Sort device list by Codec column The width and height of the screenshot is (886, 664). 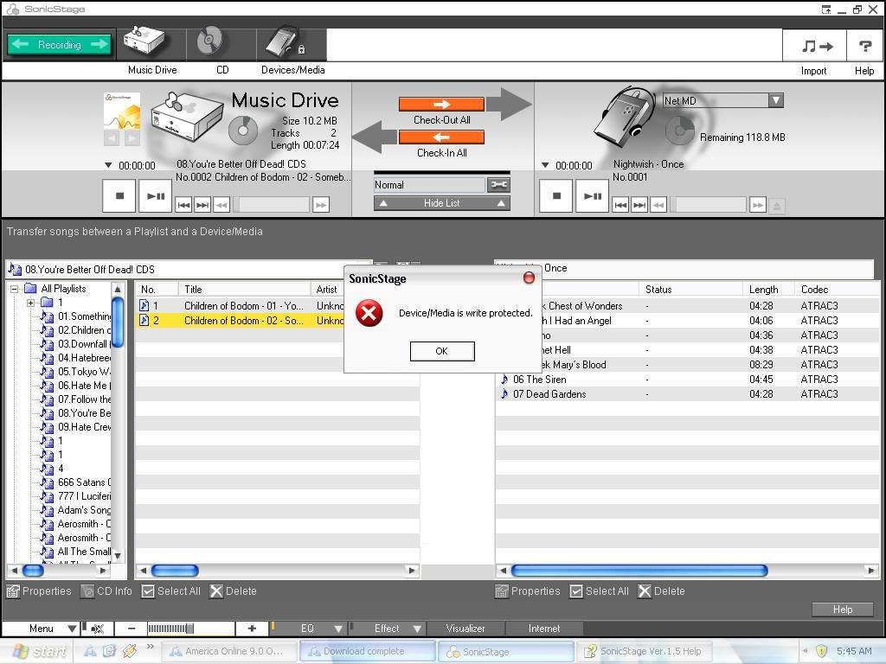[x=837, y=290]
